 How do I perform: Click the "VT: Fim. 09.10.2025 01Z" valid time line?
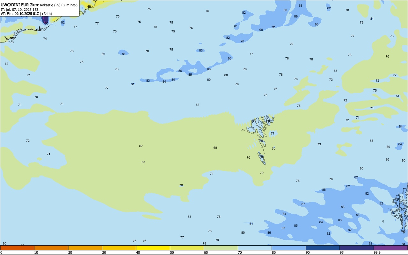point(19,14)
